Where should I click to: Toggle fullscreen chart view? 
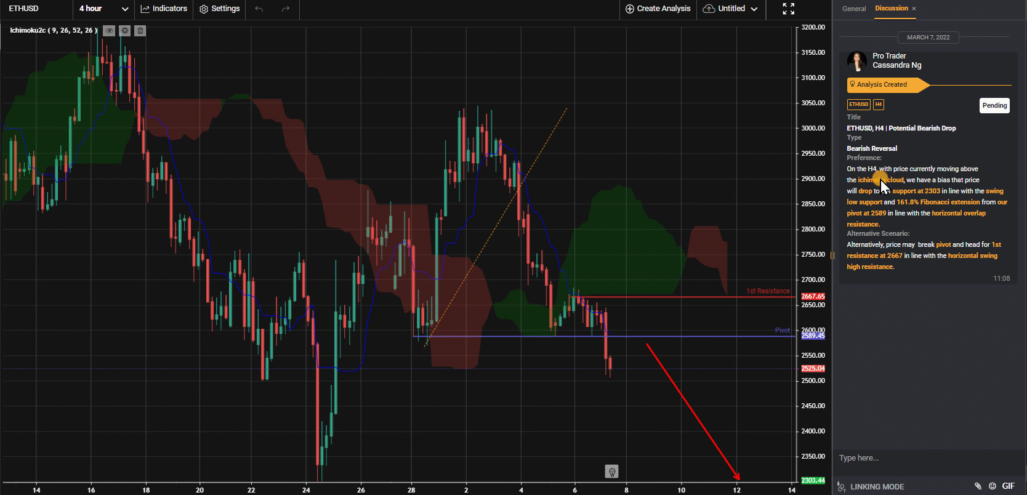tap(789, 9)
